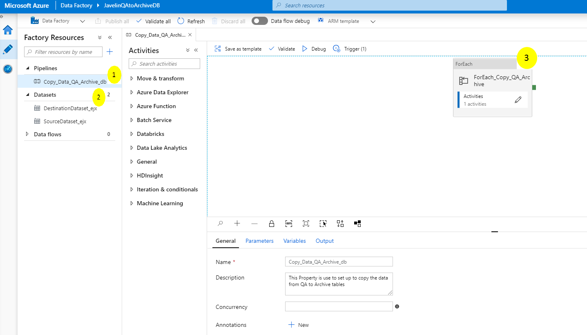Close the Copy_Data_QA_Archi... tab
The height and width of the screenshot is (335, 587).
tap(190, 35)
